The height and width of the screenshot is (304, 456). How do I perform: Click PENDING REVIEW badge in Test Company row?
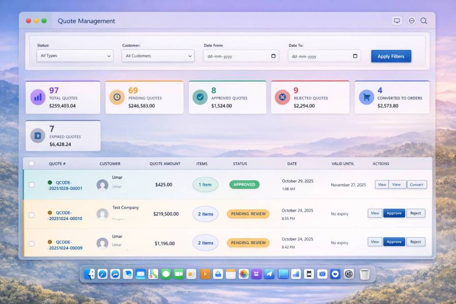pos(248,214)
